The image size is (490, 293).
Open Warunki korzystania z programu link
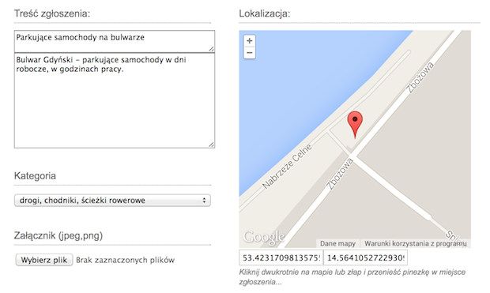tap(415, 243)
